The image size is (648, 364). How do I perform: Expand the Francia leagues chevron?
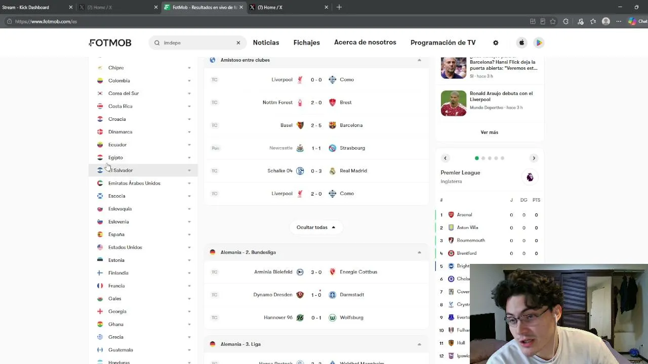pos(189,286)
